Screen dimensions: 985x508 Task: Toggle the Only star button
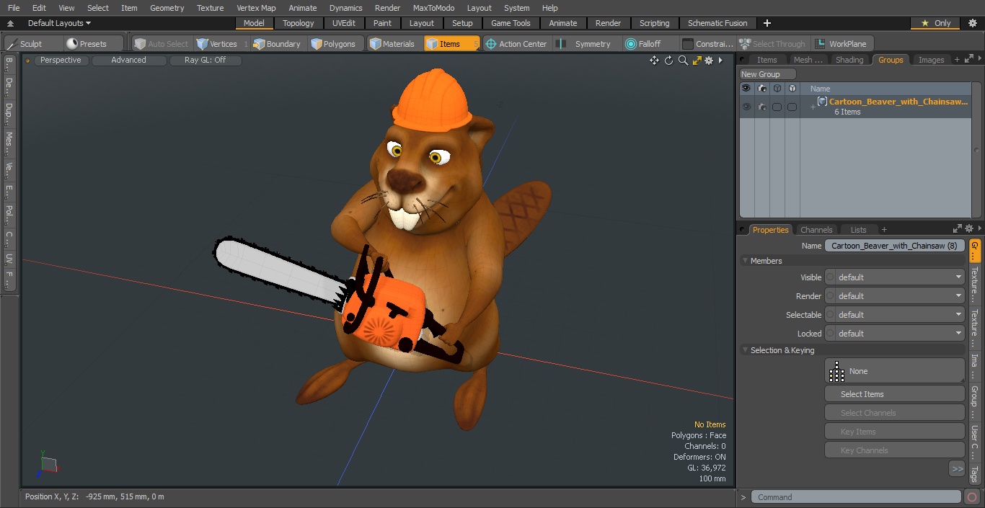coord(935,23)
